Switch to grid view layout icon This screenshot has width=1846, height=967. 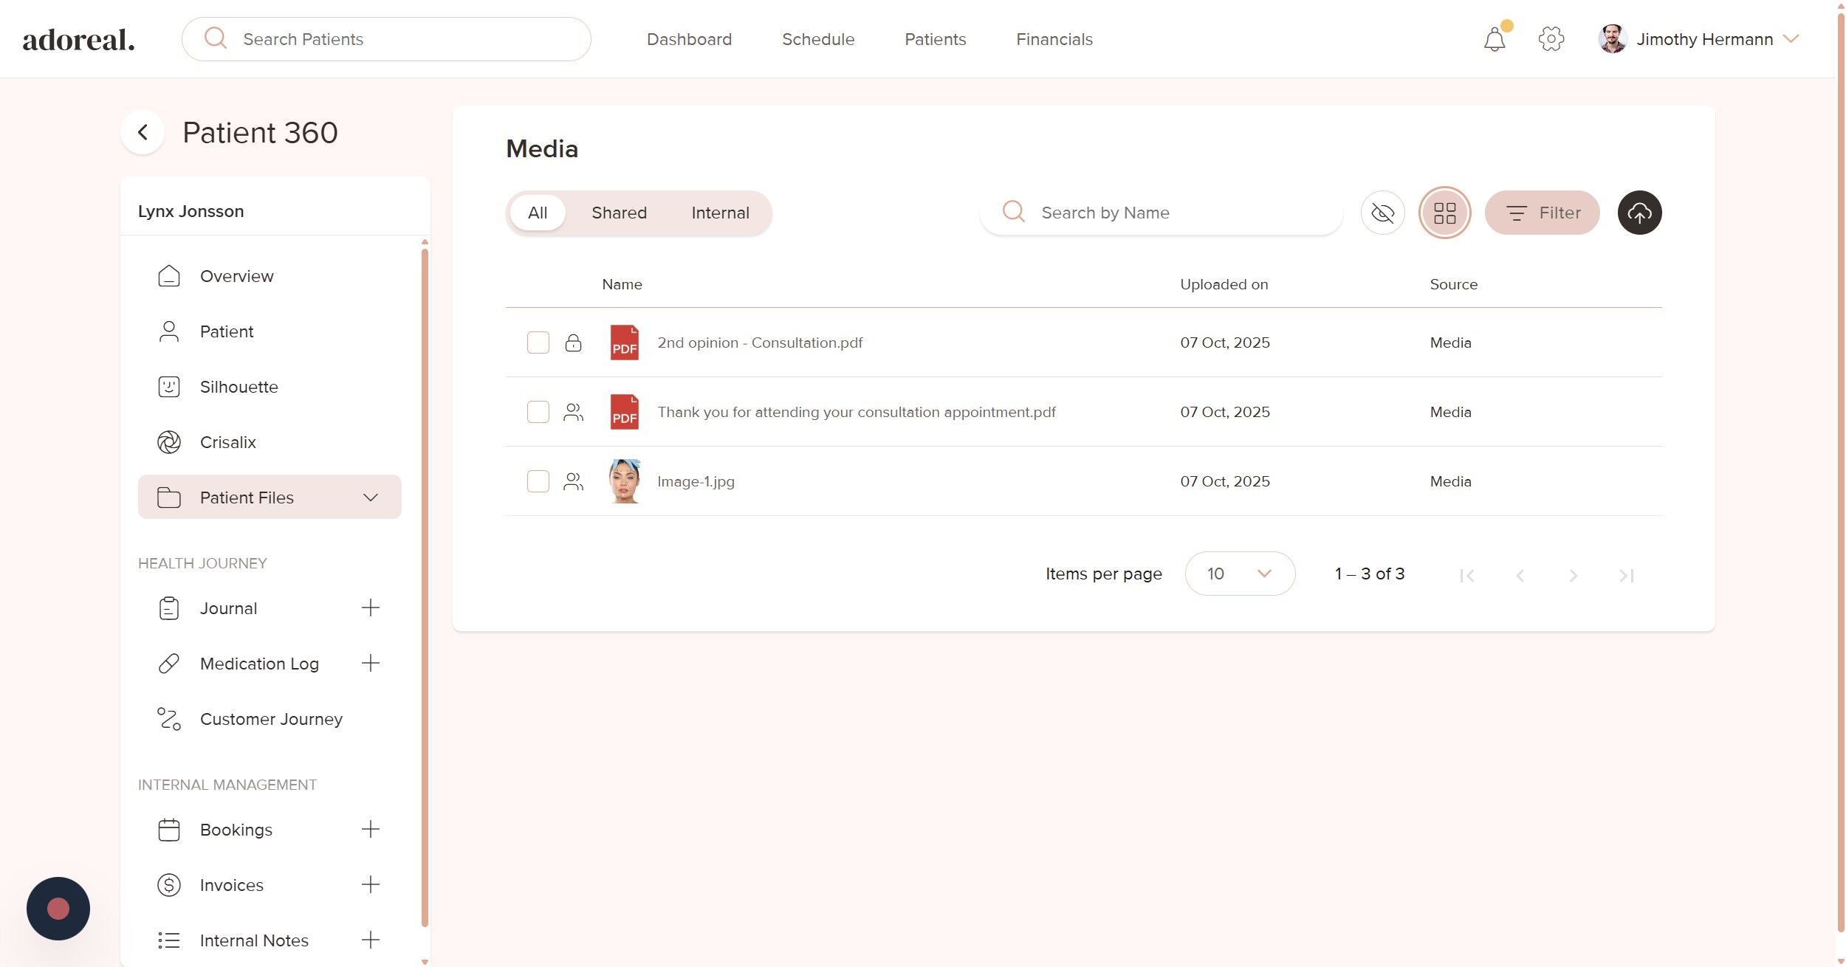pos(1444,213)
